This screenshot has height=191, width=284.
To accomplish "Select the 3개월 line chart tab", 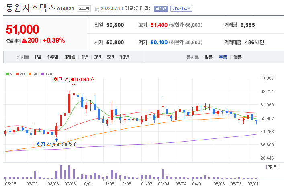I will pos(70,57).
